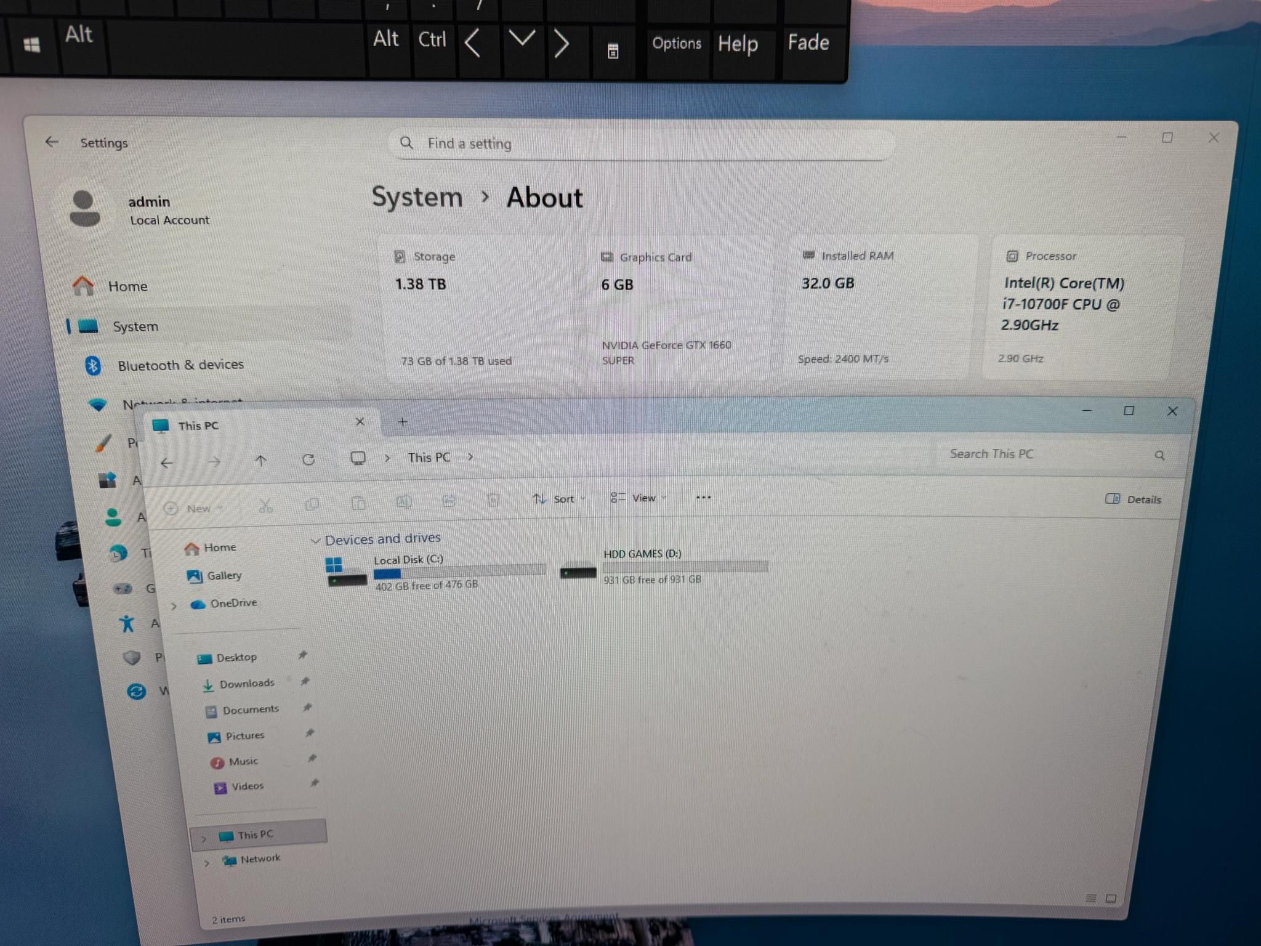This screenshot has width=1261, height=946.
Task: Expand chevron after This PC in address bar
Action: click(x=470, y=457)
